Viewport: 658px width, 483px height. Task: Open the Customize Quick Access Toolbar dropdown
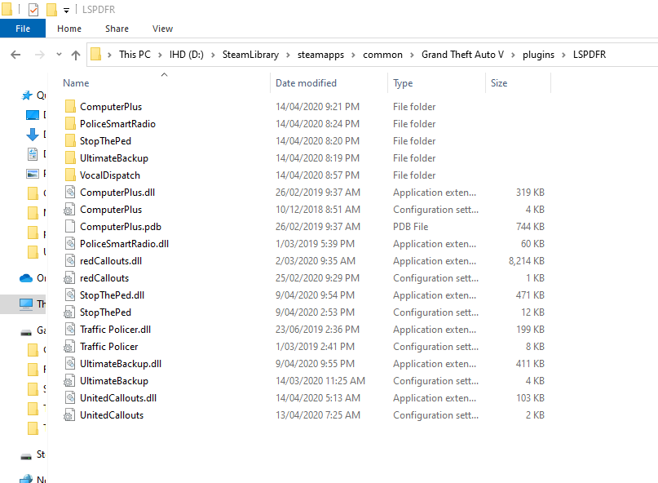click(66, 11)
